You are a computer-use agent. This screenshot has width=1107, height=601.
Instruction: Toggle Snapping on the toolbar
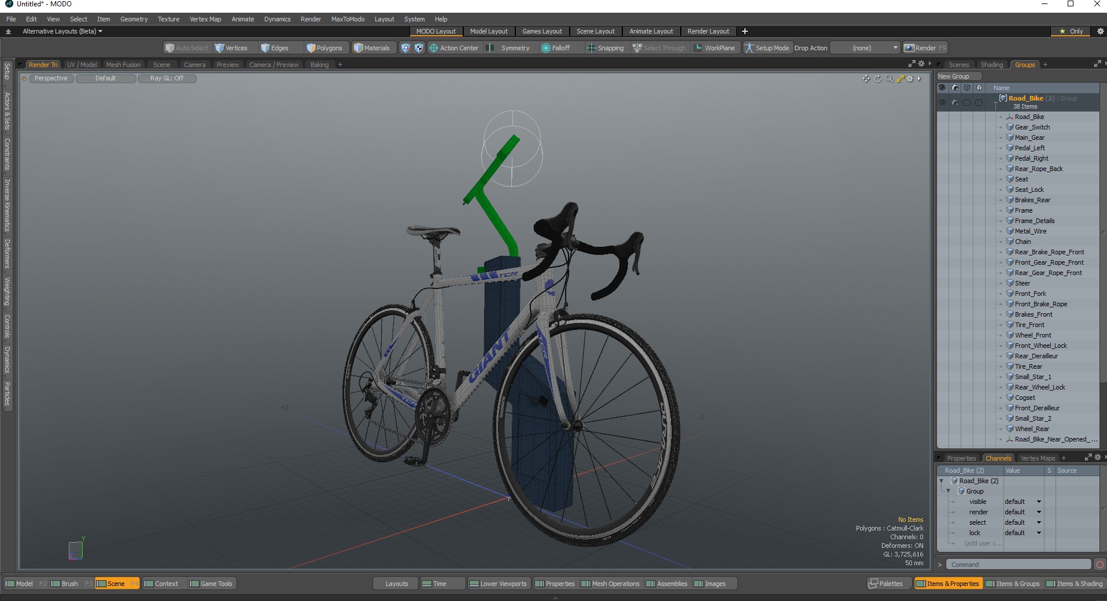(x=606, y=48)
